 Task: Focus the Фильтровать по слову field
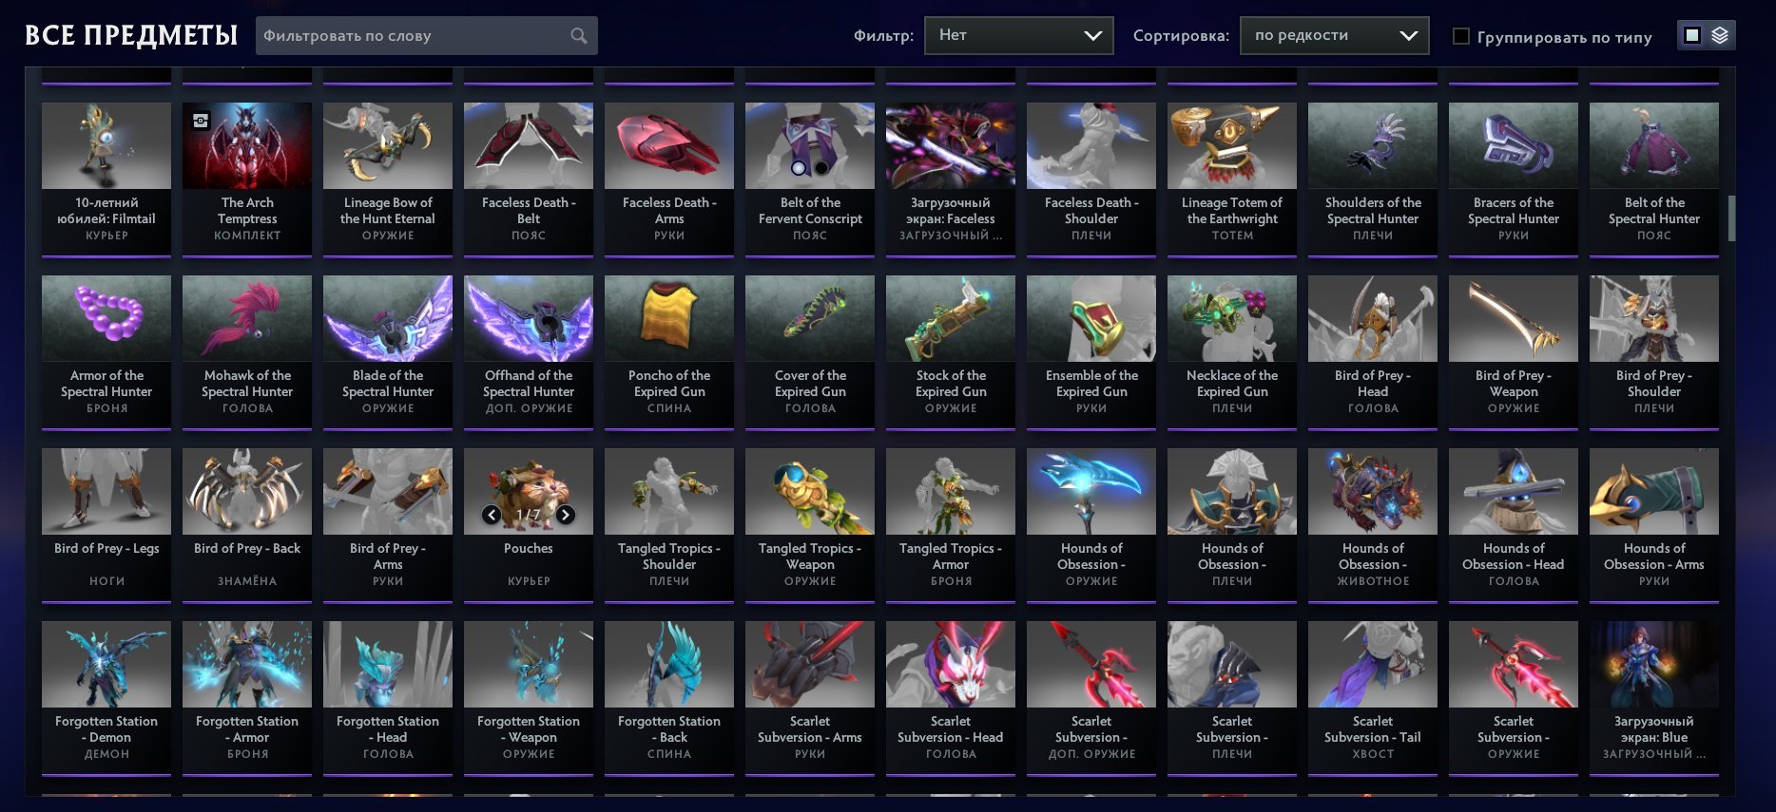(426, 35)
